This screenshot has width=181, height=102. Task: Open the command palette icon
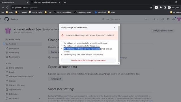pos(146,19)
